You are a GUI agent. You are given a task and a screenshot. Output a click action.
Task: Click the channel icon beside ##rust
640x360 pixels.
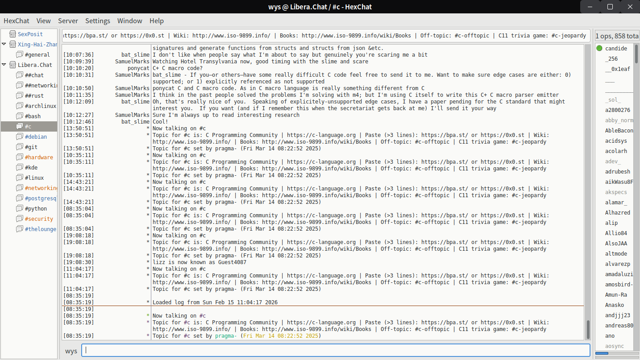pos(19,95)
